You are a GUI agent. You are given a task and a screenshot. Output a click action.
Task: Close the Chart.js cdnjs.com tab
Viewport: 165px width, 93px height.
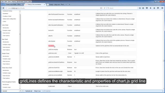pyautogui.click(x=66, y=5)
